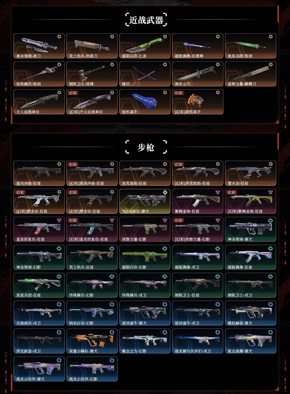This screenshot has height=394, width=290.
Task: Click the pink triangle badge on 紫阙金琅-狂徒
Action: click(218, 192)
